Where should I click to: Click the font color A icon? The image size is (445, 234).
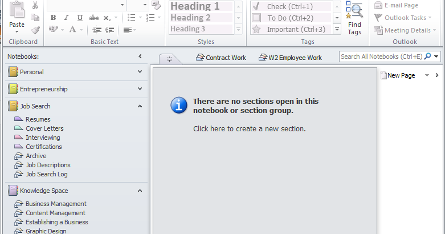point(73,29)
